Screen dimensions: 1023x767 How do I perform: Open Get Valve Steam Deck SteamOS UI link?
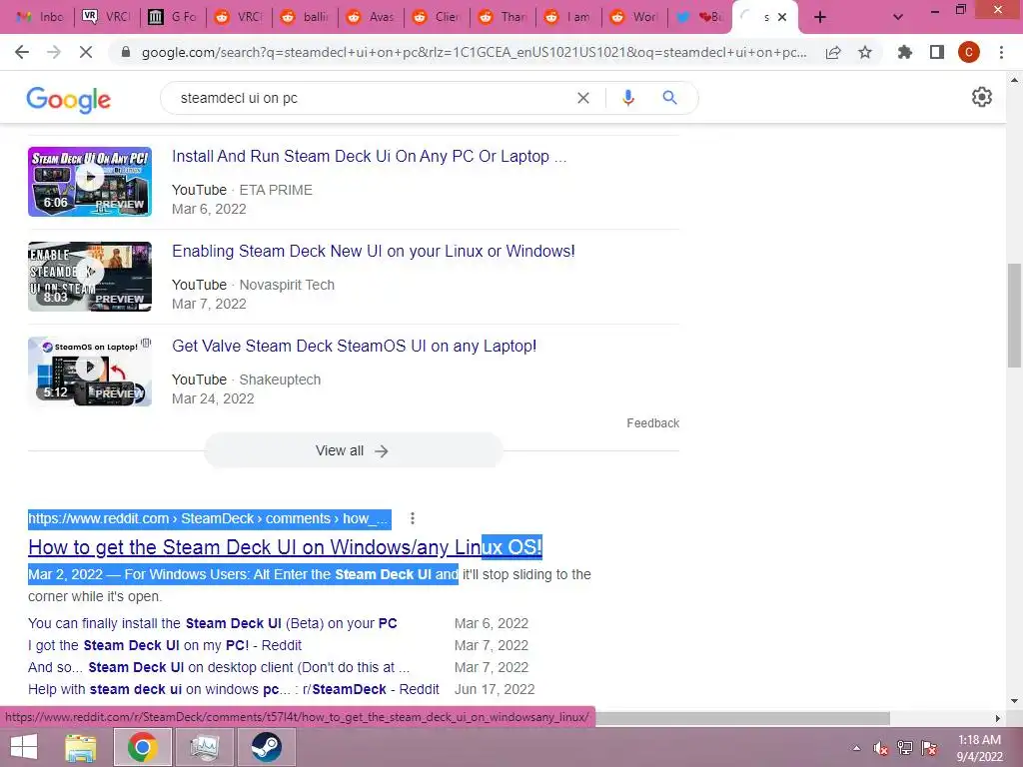tap(355, 346)
